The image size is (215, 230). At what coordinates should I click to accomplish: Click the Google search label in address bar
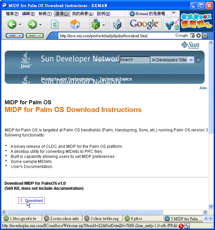tap(182, 35)
